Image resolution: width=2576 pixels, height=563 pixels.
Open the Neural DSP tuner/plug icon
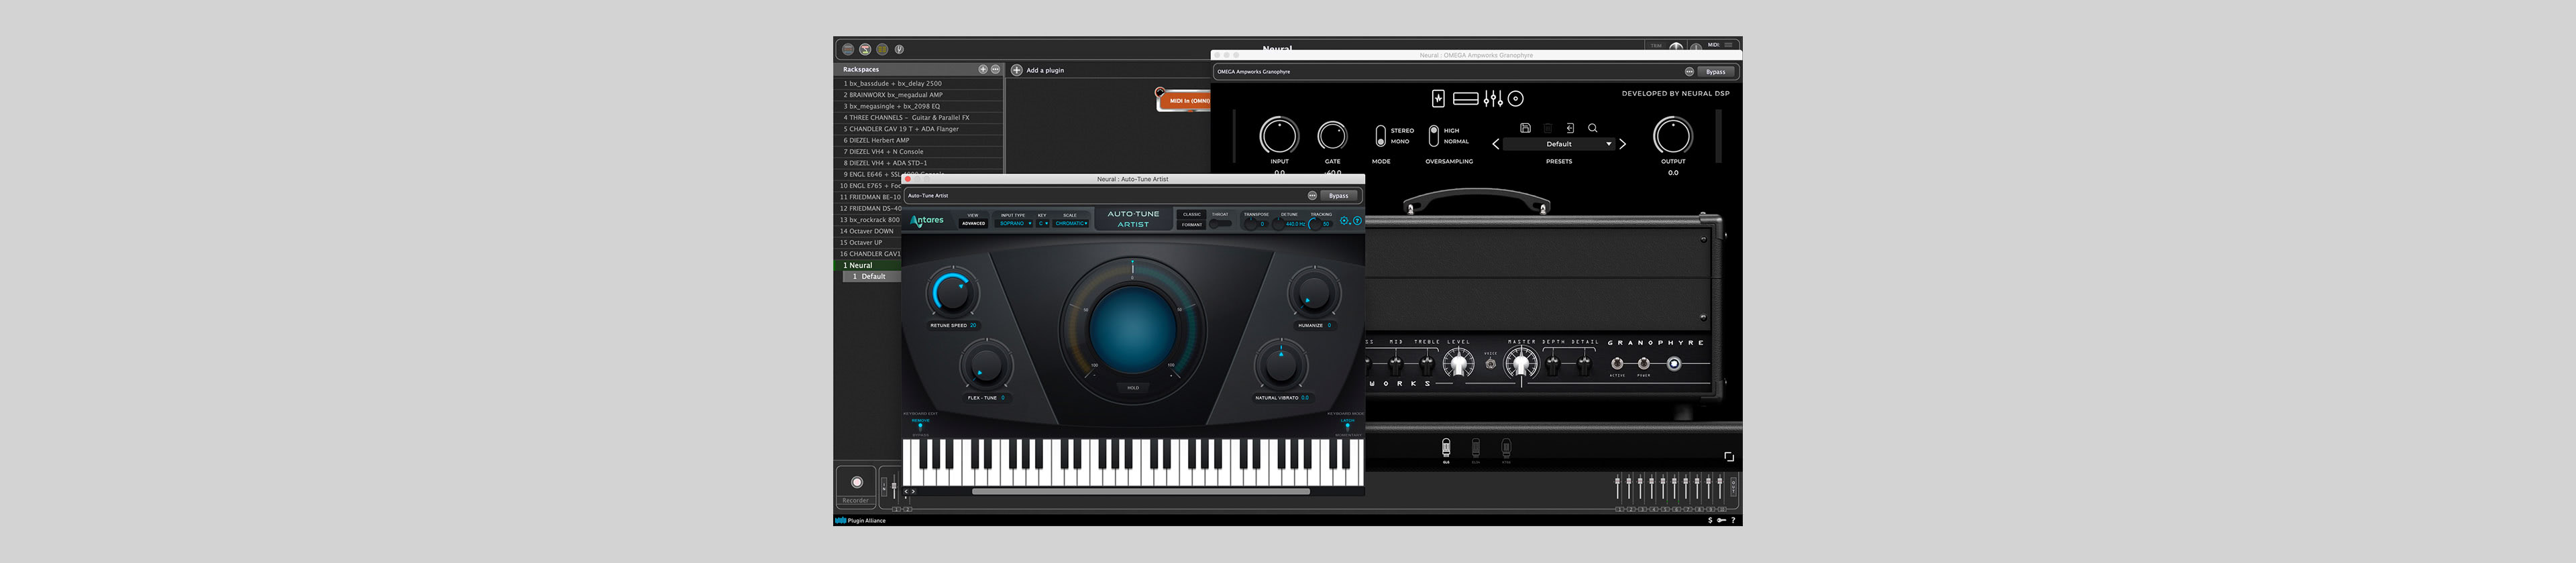[1438, 98]
